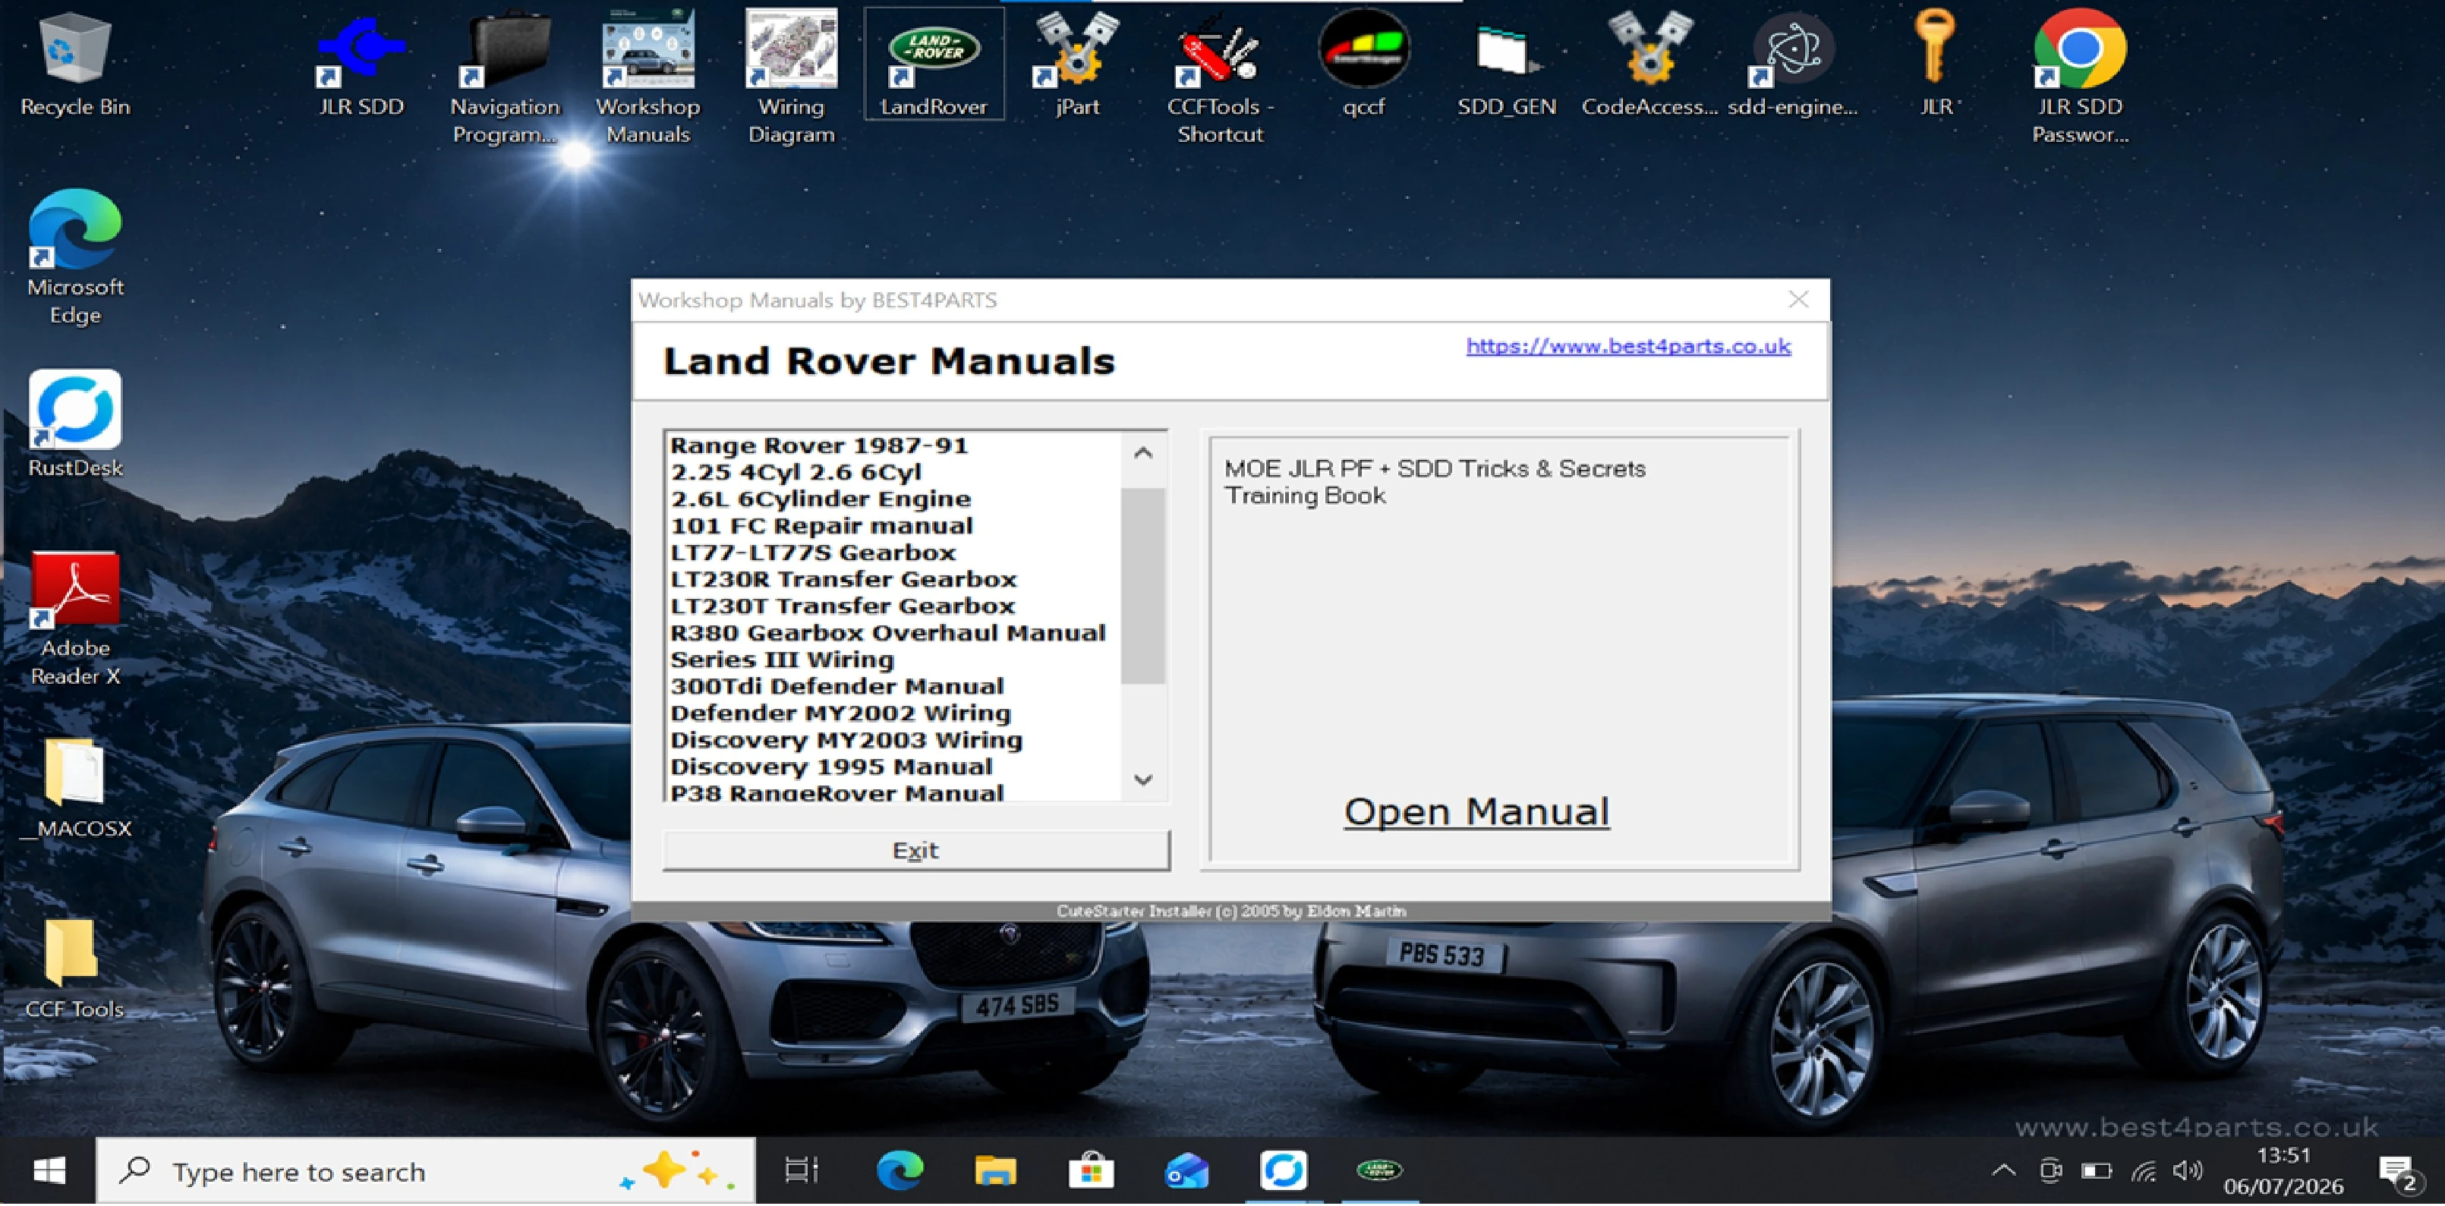Open the JLR key icon
The image size is (2445, 1206).
[x=1936, y=64]
